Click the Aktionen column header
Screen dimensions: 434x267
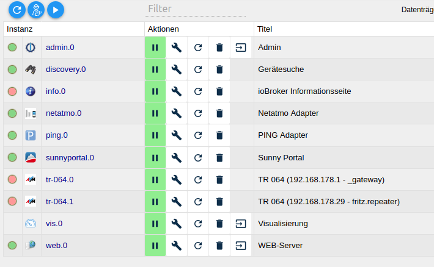point(163,29)
